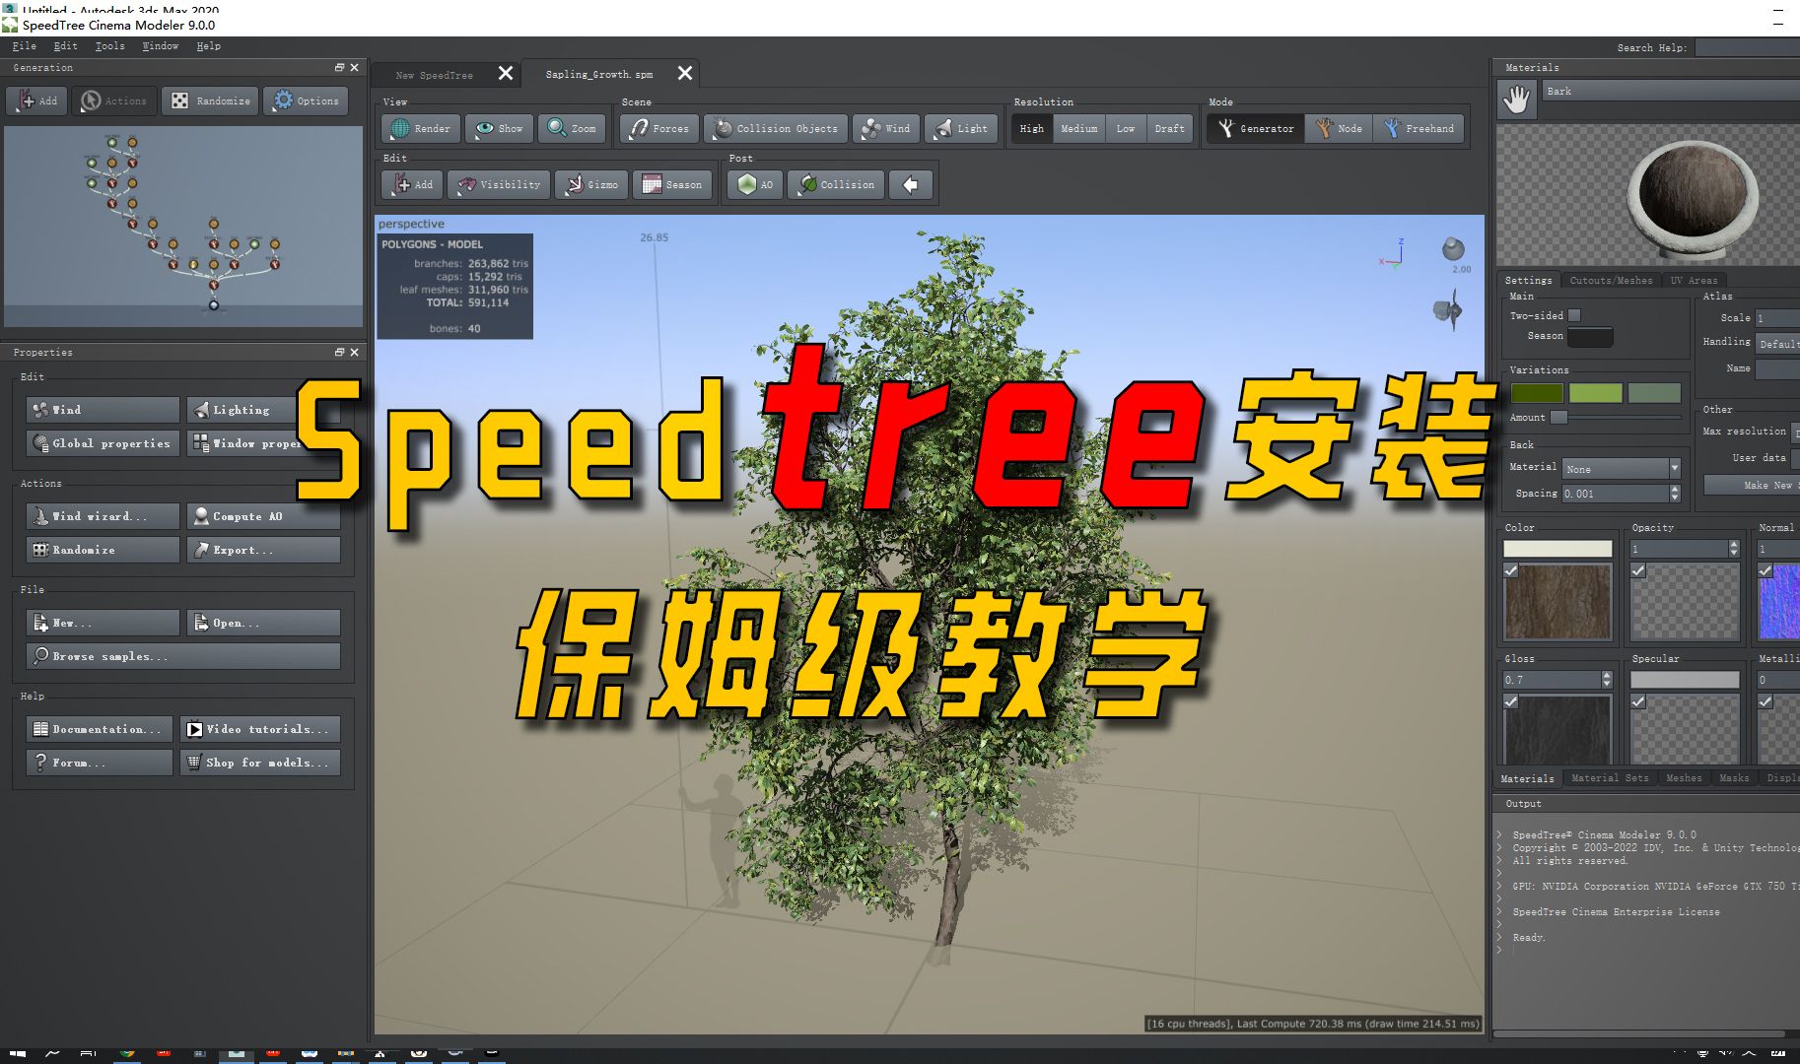Open Actions in the Generation panel
This screenshot has height=1064, width=1800.
coord(113,100)
